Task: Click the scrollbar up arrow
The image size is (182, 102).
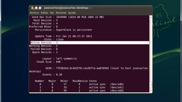Action: tap(151, 17)
